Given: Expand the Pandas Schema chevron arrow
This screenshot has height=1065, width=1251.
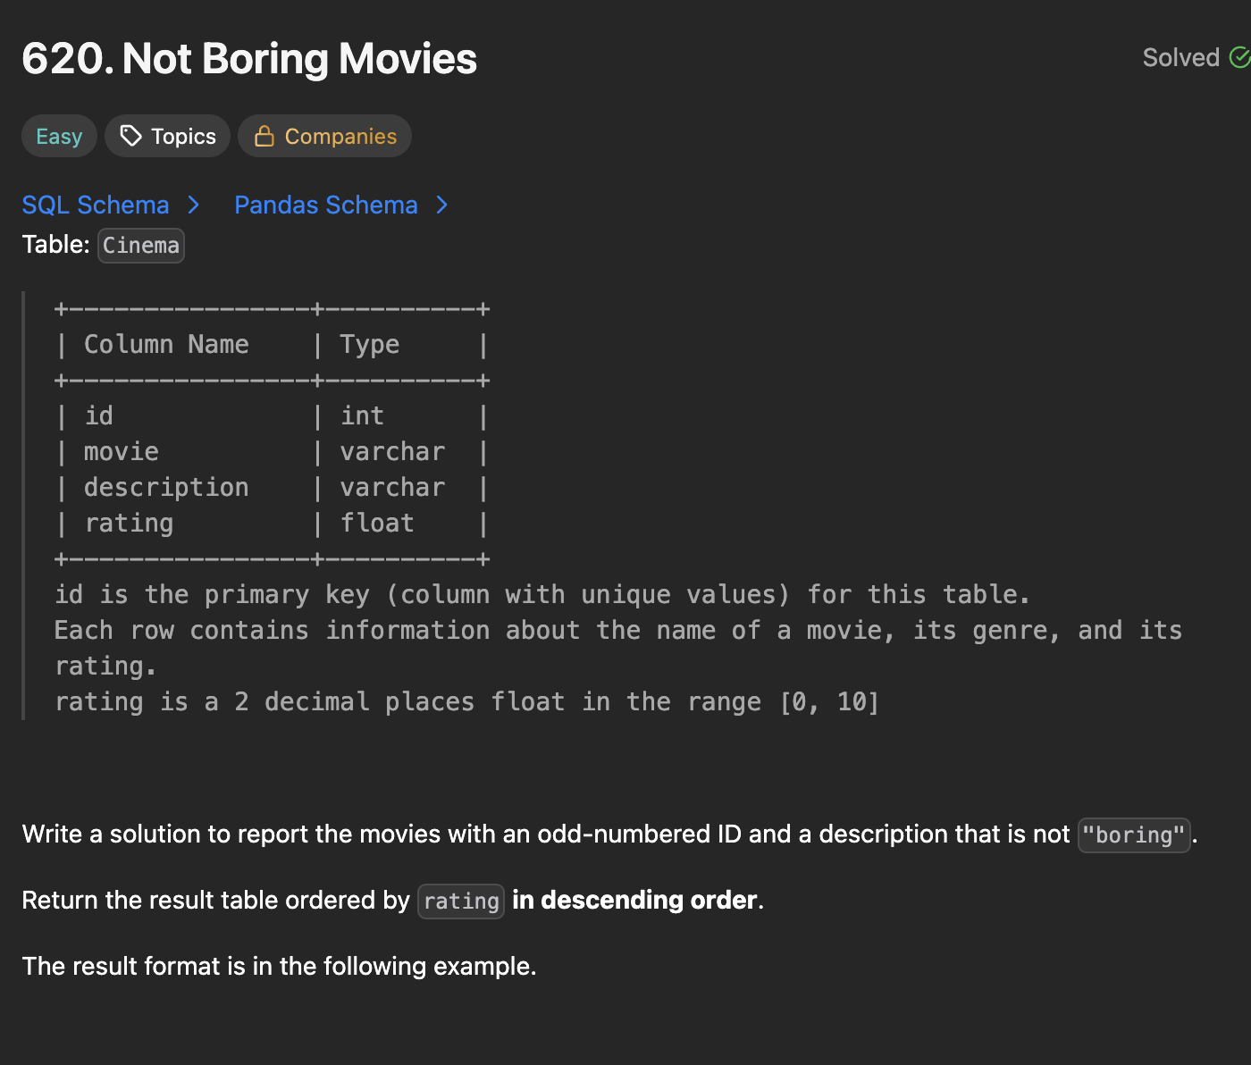Looking at the screenshot, I should tap(441, 205).
